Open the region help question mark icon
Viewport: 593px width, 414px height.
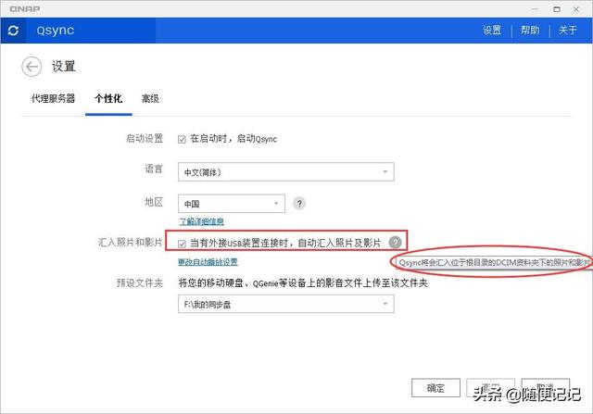pyautogui.click(x=299, y=204)
